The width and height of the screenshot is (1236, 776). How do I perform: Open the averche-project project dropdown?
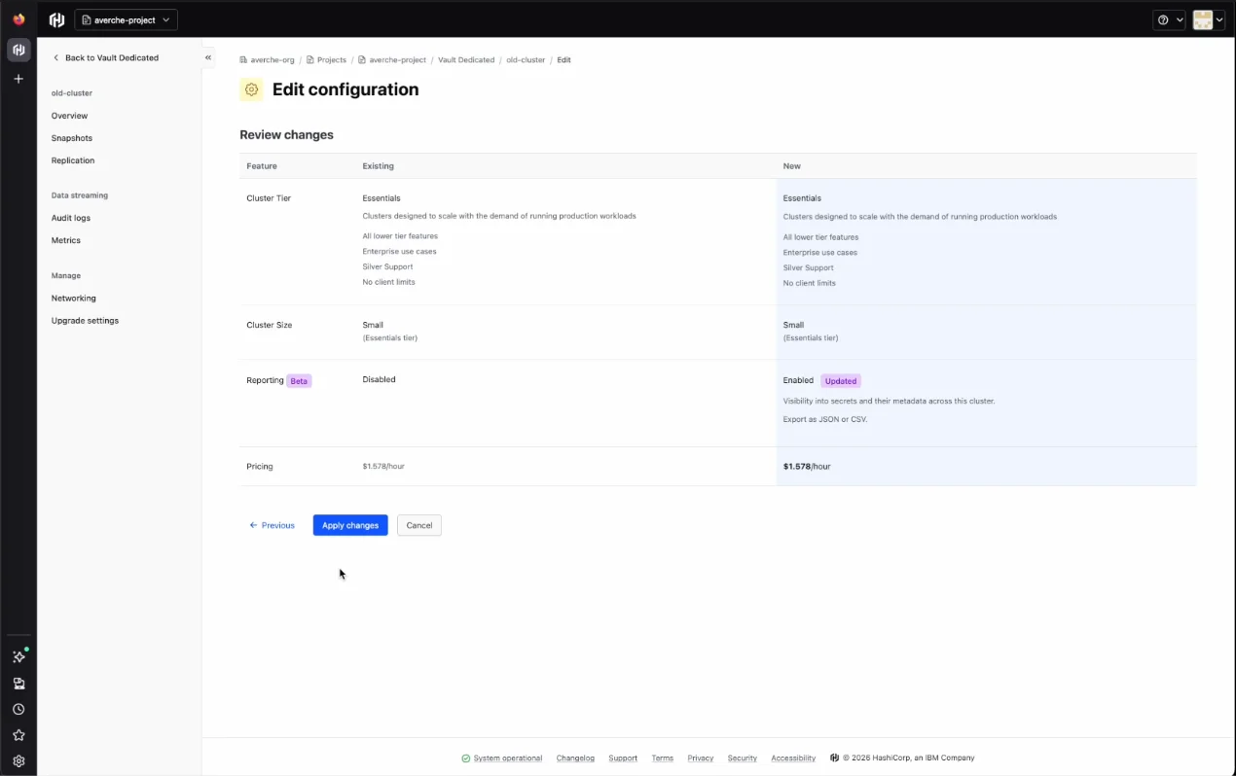(x=127, y=19)
